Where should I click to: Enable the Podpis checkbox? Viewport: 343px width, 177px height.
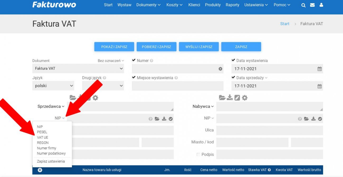tap(198, 155)
